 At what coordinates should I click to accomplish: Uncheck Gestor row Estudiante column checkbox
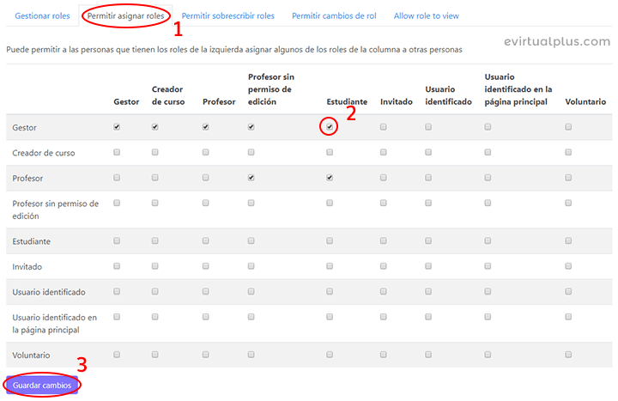[x=330, y=127]
